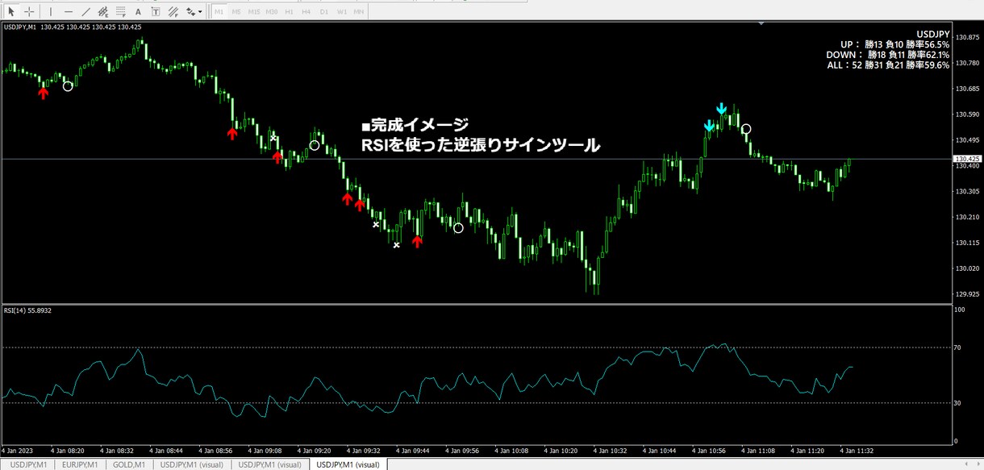Click the 'ALL：52' win-rate 59.6% stats line
The width and height of the screenshot is (984, 470).
(888, 66)
